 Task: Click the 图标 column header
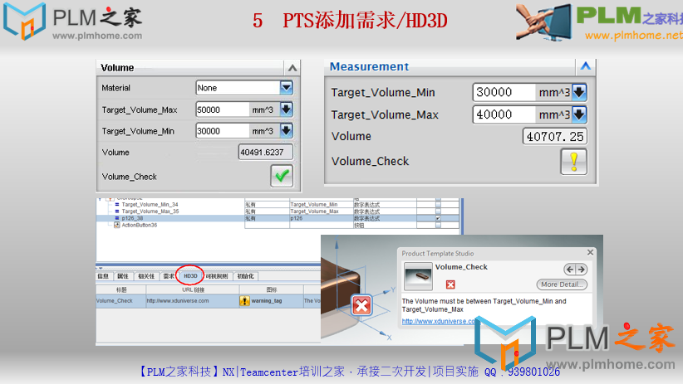[x=271, y=289]
